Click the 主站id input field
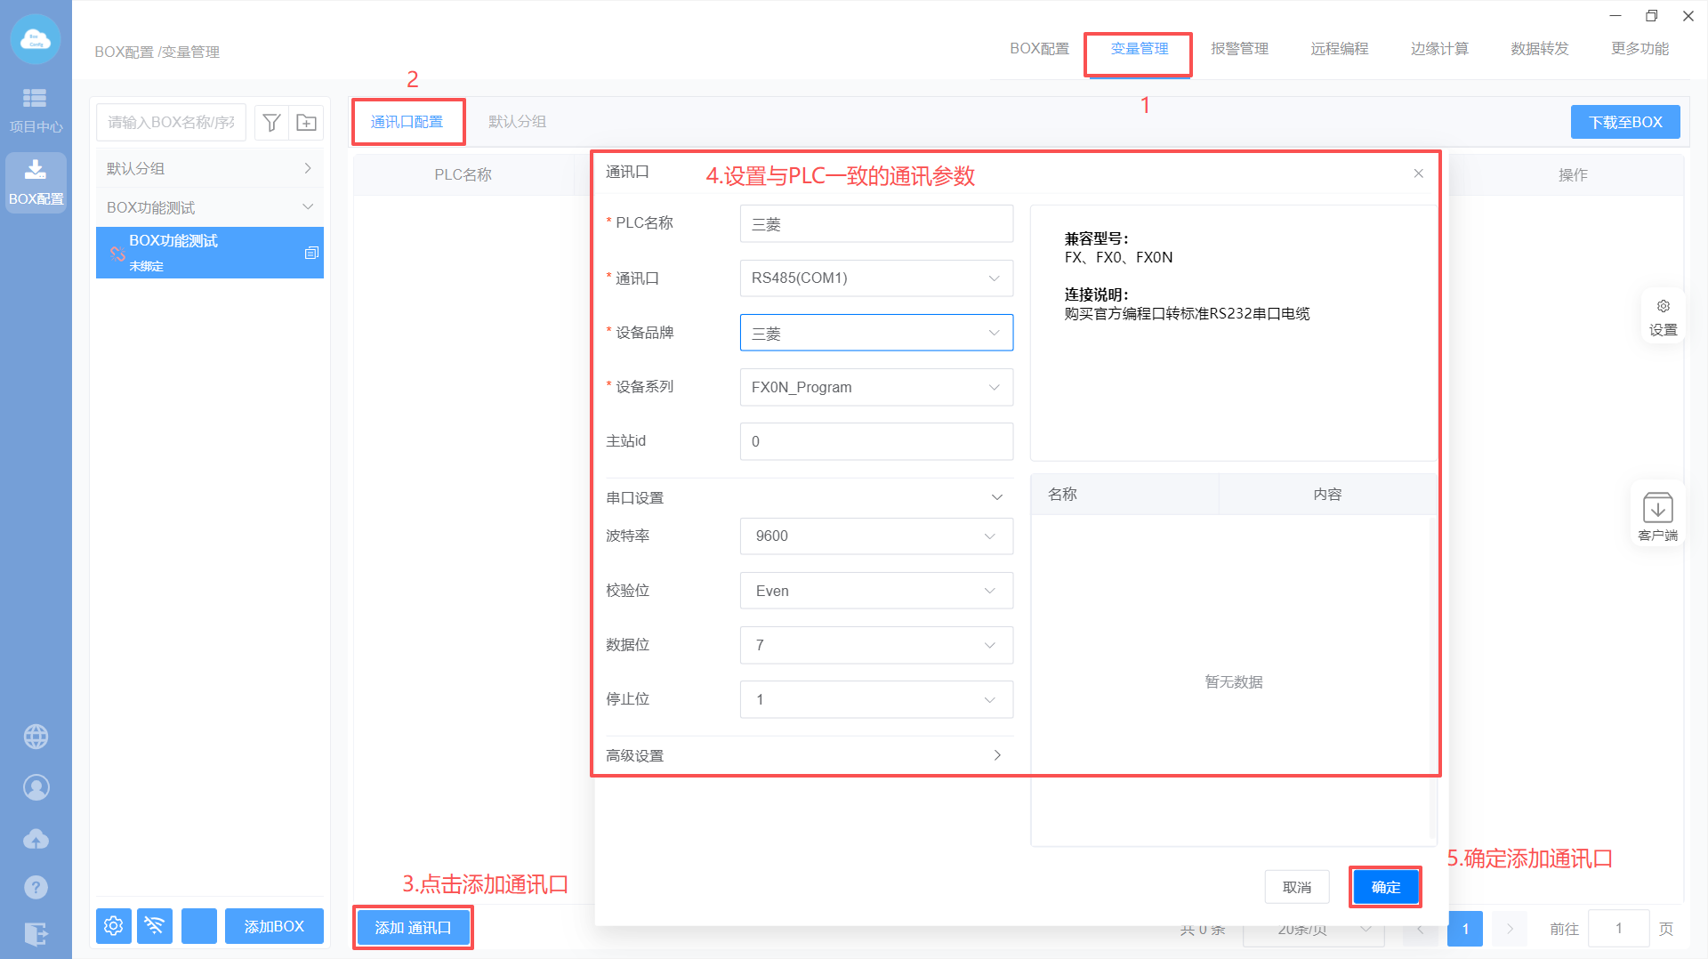 pos(875,442)
